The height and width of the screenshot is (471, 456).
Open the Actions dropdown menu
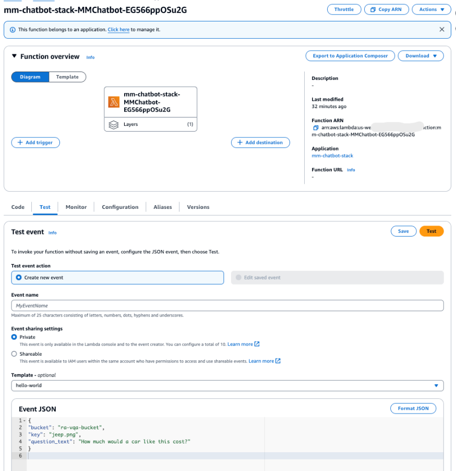pyautogui.click(x=431, y=9)
